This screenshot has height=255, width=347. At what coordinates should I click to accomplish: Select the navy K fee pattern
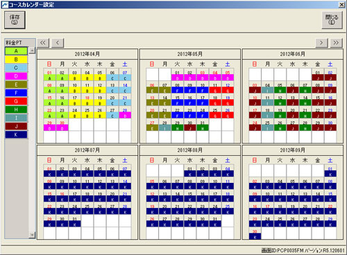pyautogui.click(x=16, y=134)
